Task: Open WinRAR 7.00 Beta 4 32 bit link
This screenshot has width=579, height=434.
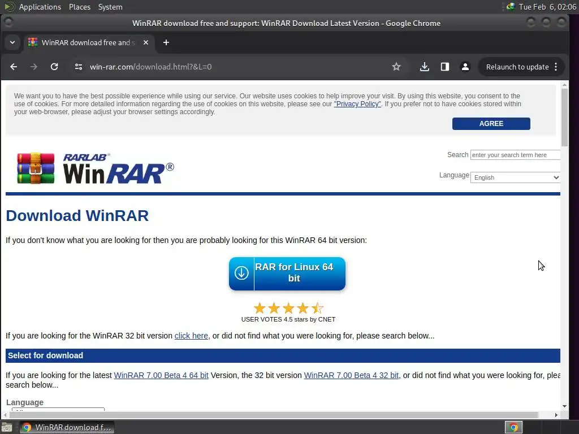Action: [x=351, y=375]
